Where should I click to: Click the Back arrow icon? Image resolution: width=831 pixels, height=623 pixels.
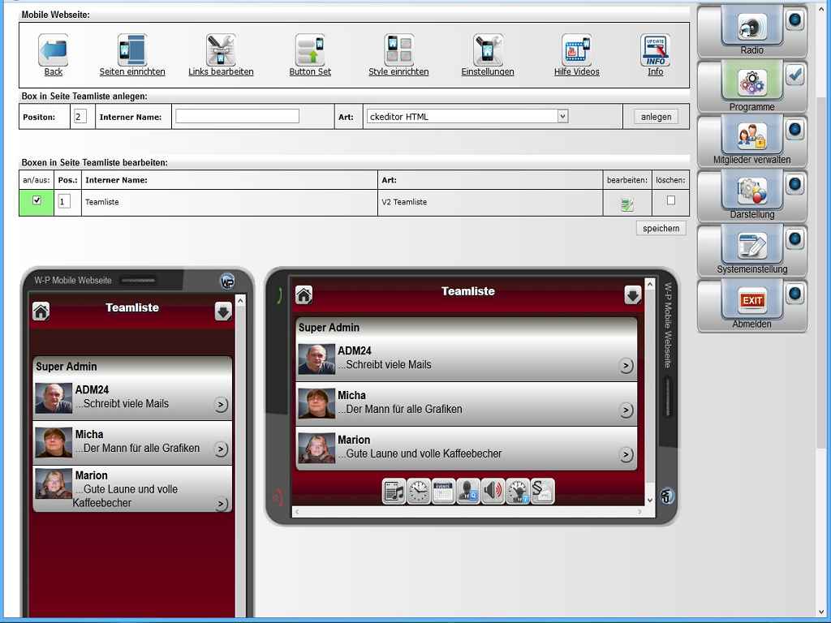(54, 50)
